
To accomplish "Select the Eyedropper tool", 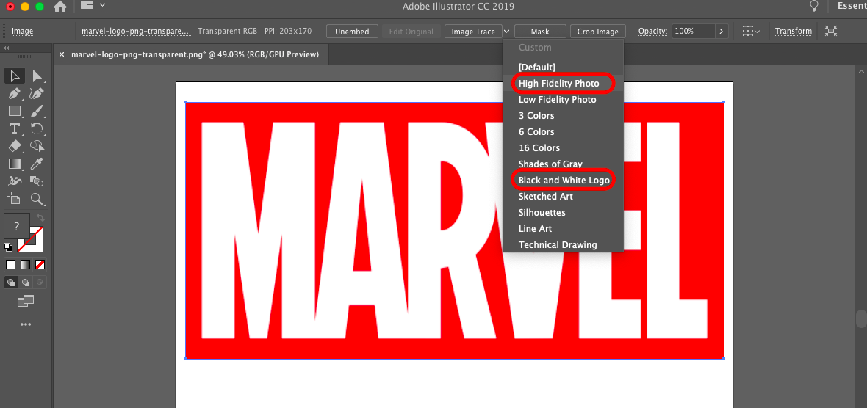I will click(x=37, y=164).
